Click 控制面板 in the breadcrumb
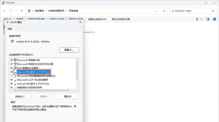This screenshot has height=122, width=219. click(39, 11)
